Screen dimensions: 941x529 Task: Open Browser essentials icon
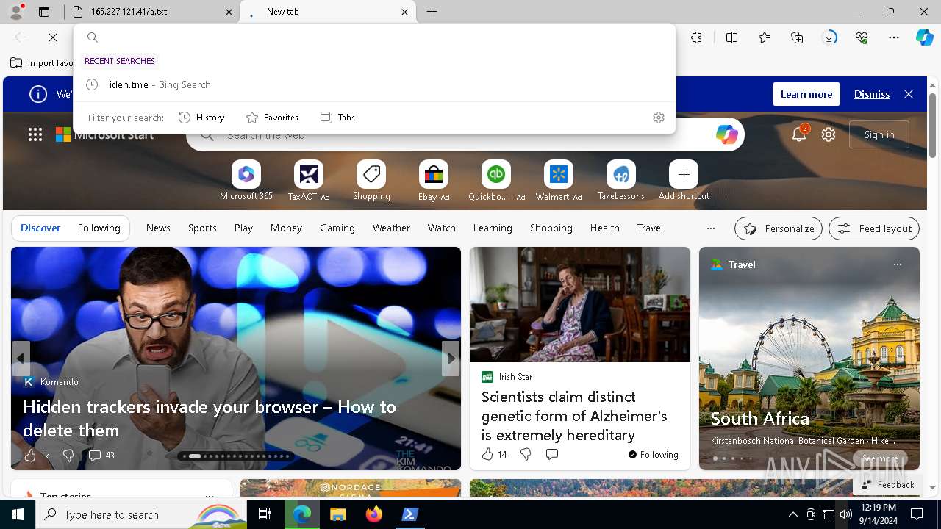pos(862,37)
